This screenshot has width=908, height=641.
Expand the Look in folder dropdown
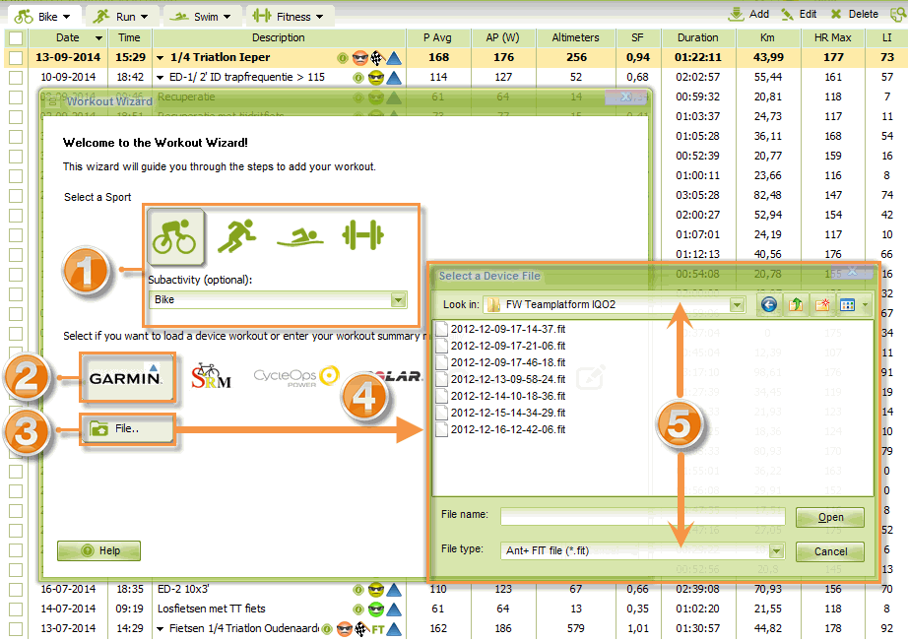click(737, 305)
